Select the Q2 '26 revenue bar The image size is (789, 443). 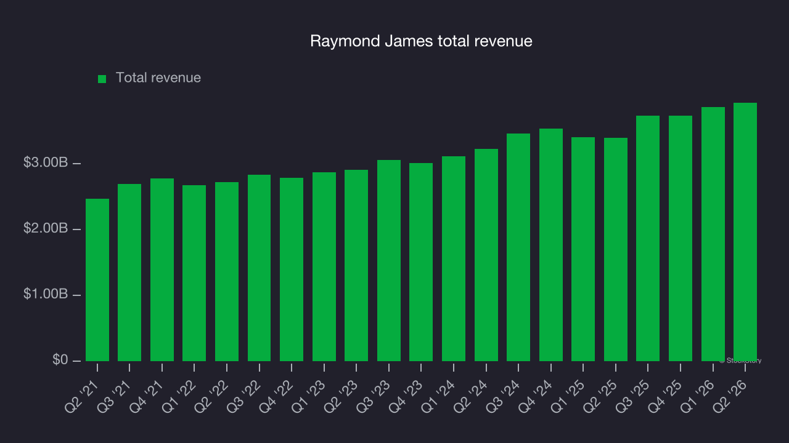745,232
